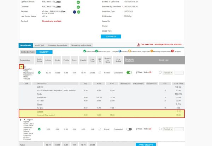212x146 pixels.
Task: Turn on Electronic Worksheet toggle for Repair
Action: pos(129,129)
